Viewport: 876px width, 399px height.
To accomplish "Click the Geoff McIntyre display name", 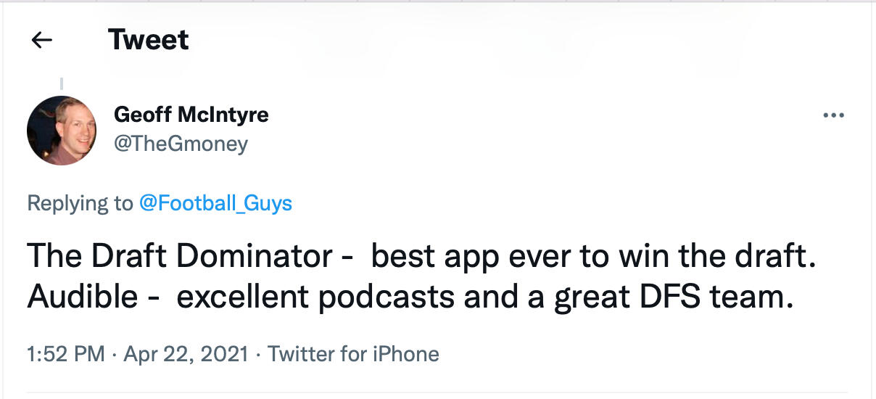I will tap(191, 115).
